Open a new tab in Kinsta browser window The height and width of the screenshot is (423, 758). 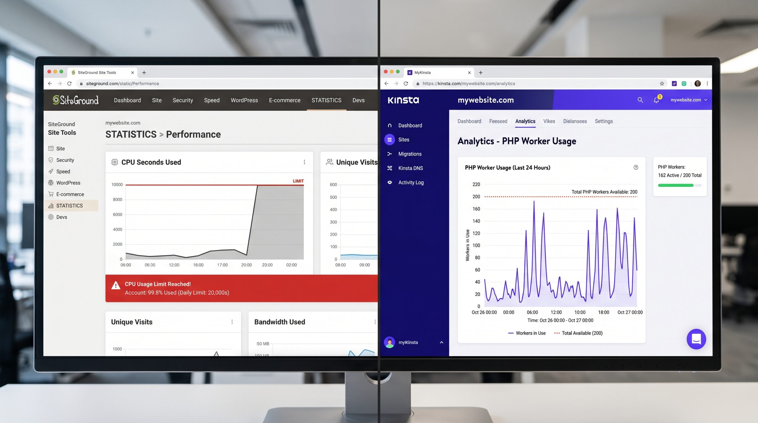(481, 73)
